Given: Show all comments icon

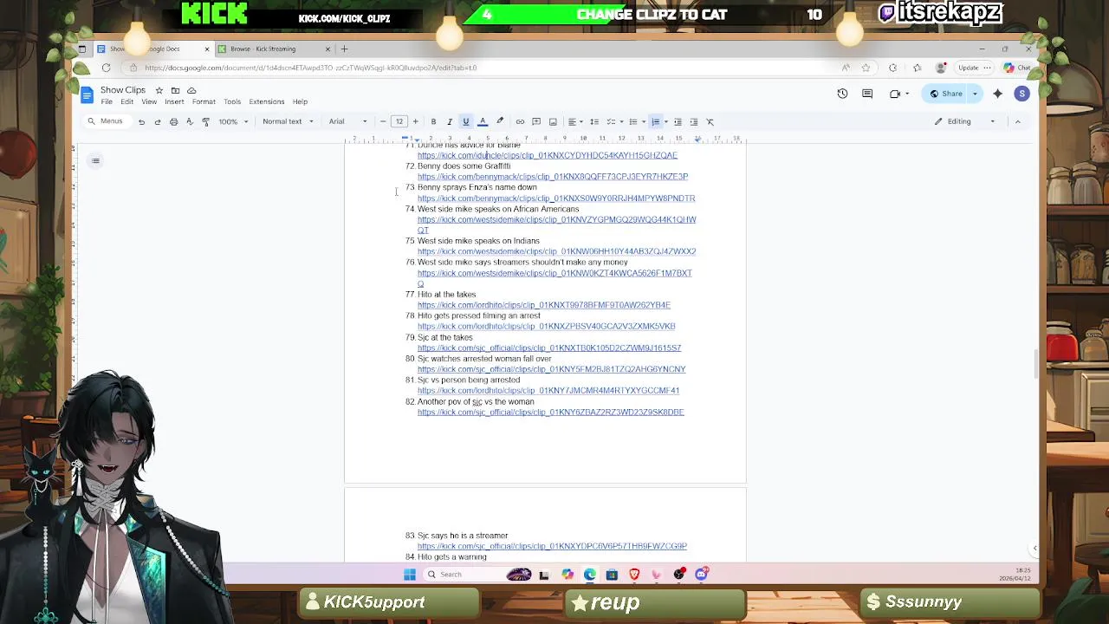Looking at the screenshot, I should click(867, 94).
